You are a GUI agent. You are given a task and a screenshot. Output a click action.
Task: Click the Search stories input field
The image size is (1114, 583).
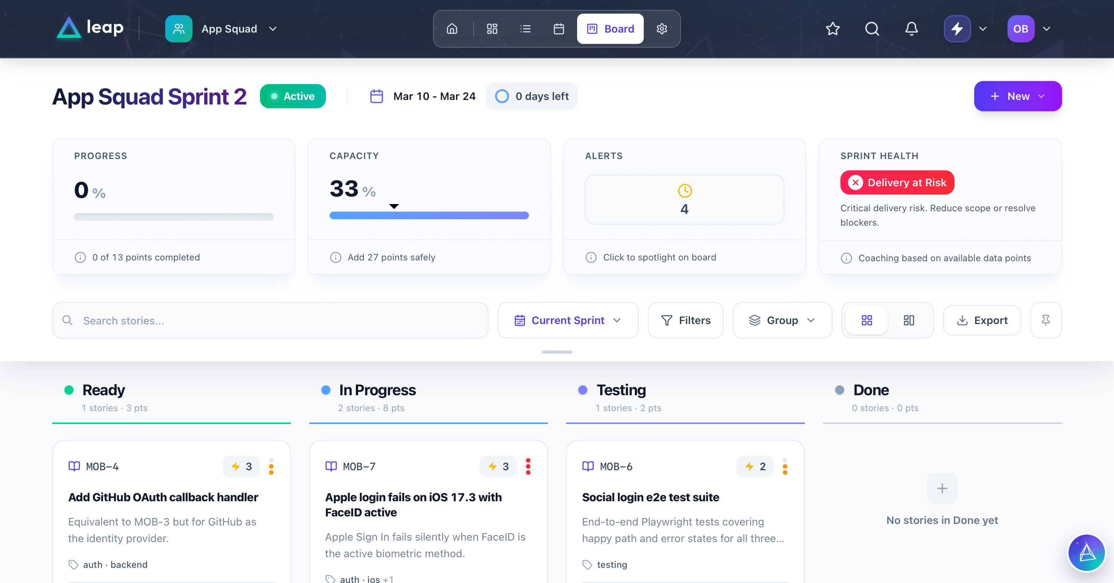[x=270, y=320]
